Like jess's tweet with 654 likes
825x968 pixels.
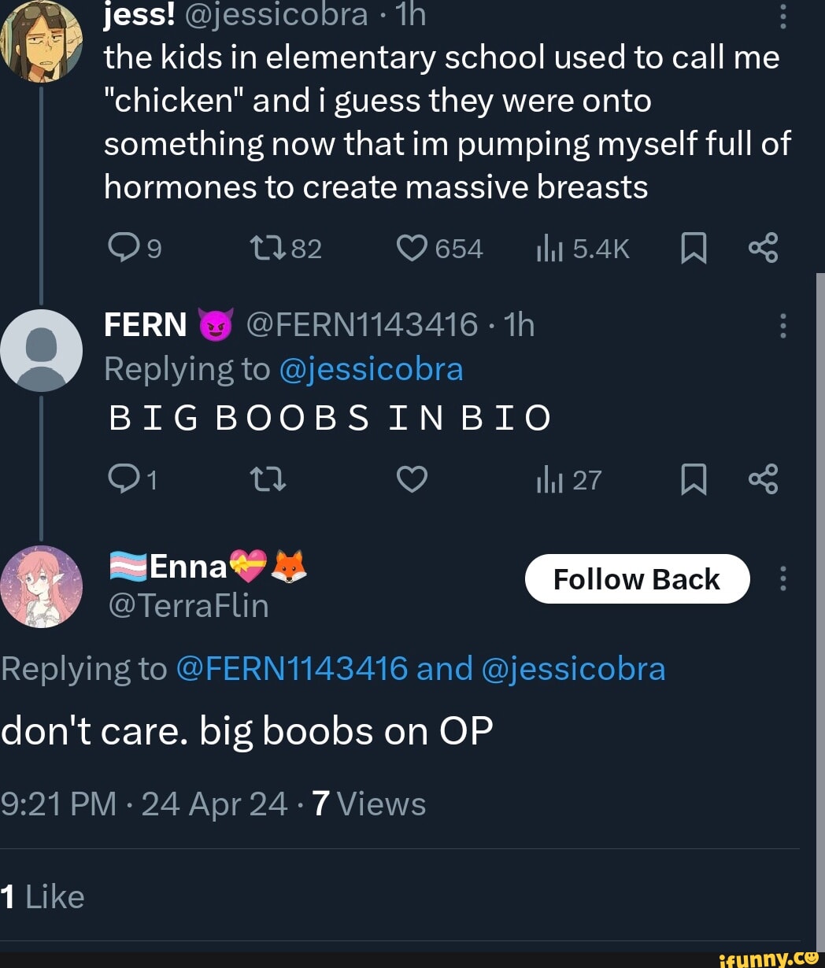(412, 249)
